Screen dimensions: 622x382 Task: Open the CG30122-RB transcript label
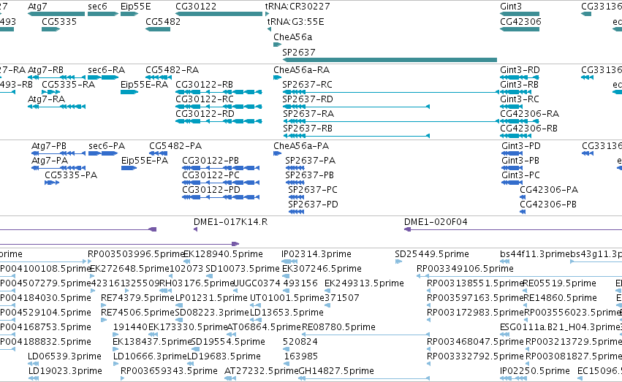coord(205,85)
